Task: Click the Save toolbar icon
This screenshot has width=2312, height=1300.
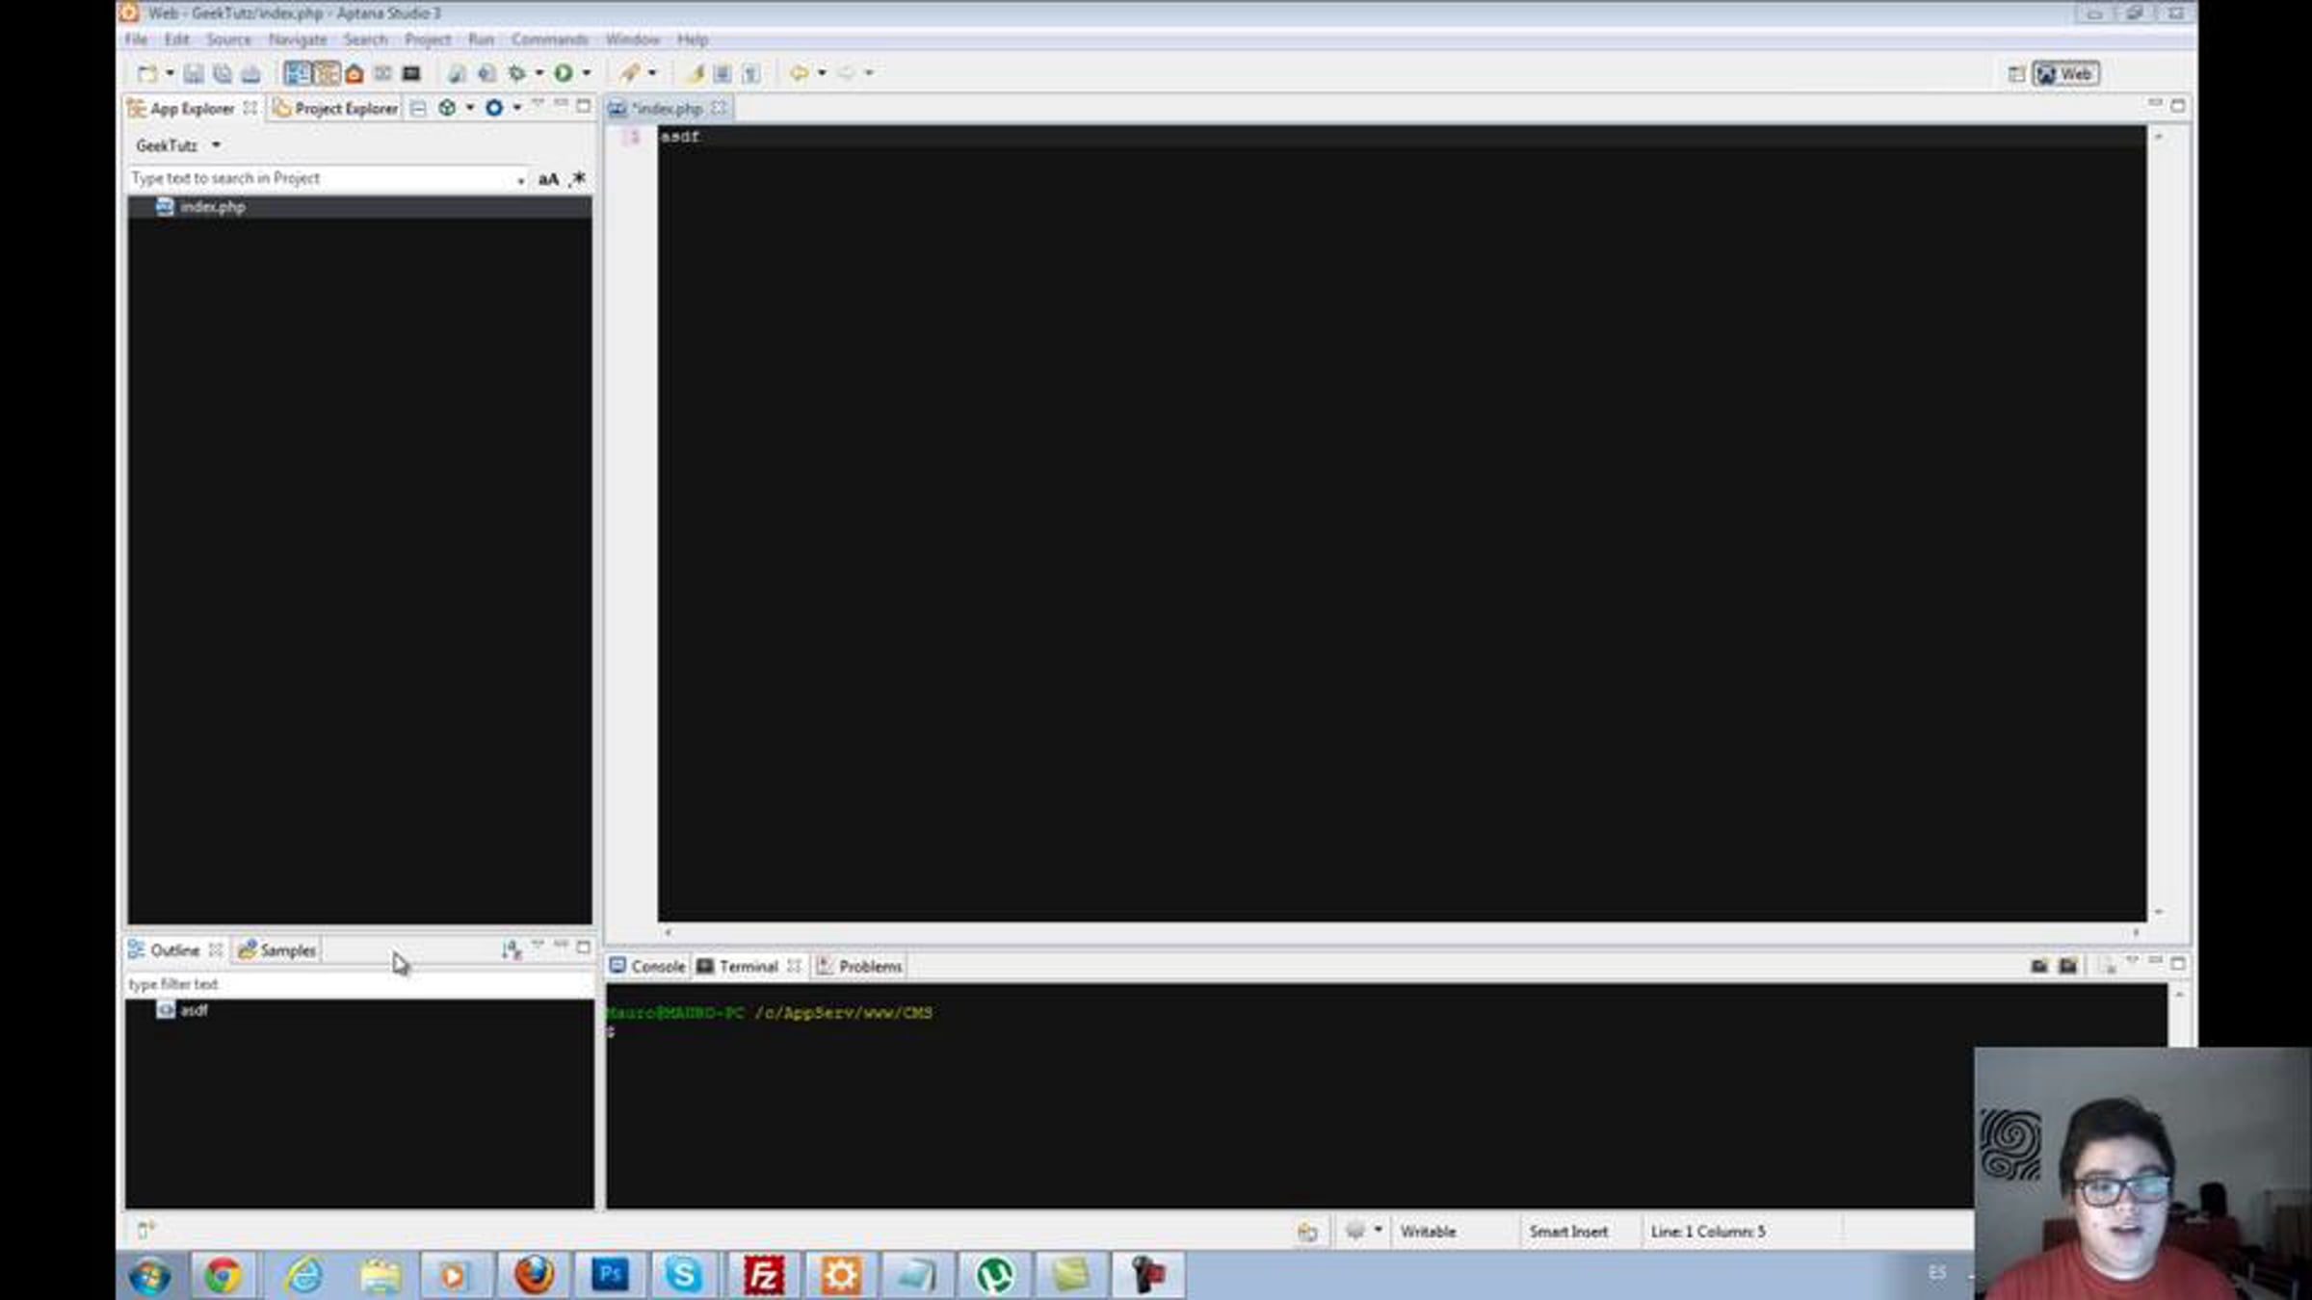Action: coord(194,73)
